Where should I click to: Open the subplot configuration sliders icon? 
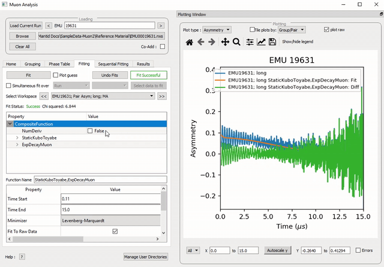pos(250,42)
